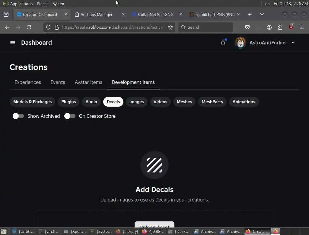Open the extensions puzzle icon

point(280,27)
